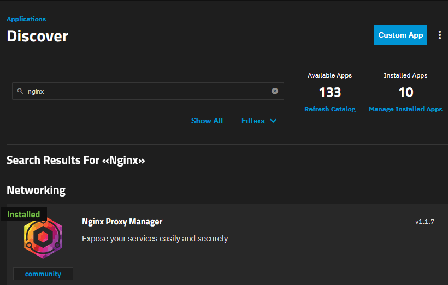Click the v1.1.7 version label
The width and height of the screenshot is (448, 285).
pyautogui.click(x=425, y=222)
